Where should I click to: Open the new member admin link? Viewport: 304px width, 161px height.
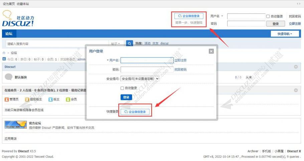coord(81,59)
